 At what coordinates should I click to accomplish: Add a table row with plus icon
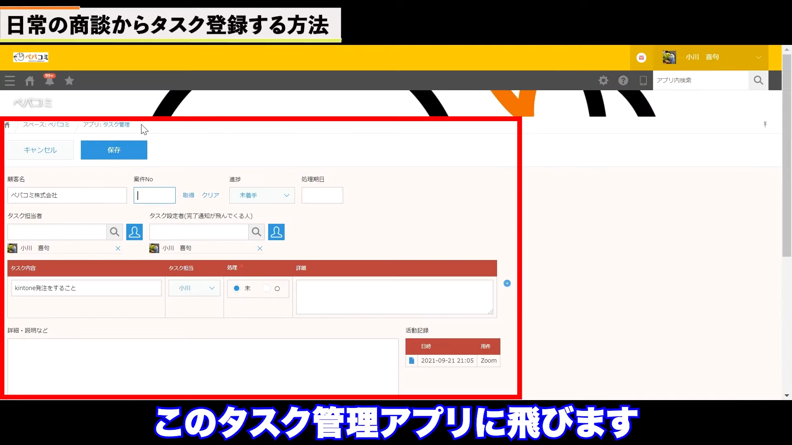pyautogui.click(x=507, y=283)
